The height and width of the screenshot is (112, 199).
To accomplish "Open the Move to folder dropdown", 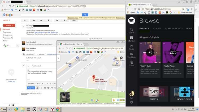I will 58,20.
